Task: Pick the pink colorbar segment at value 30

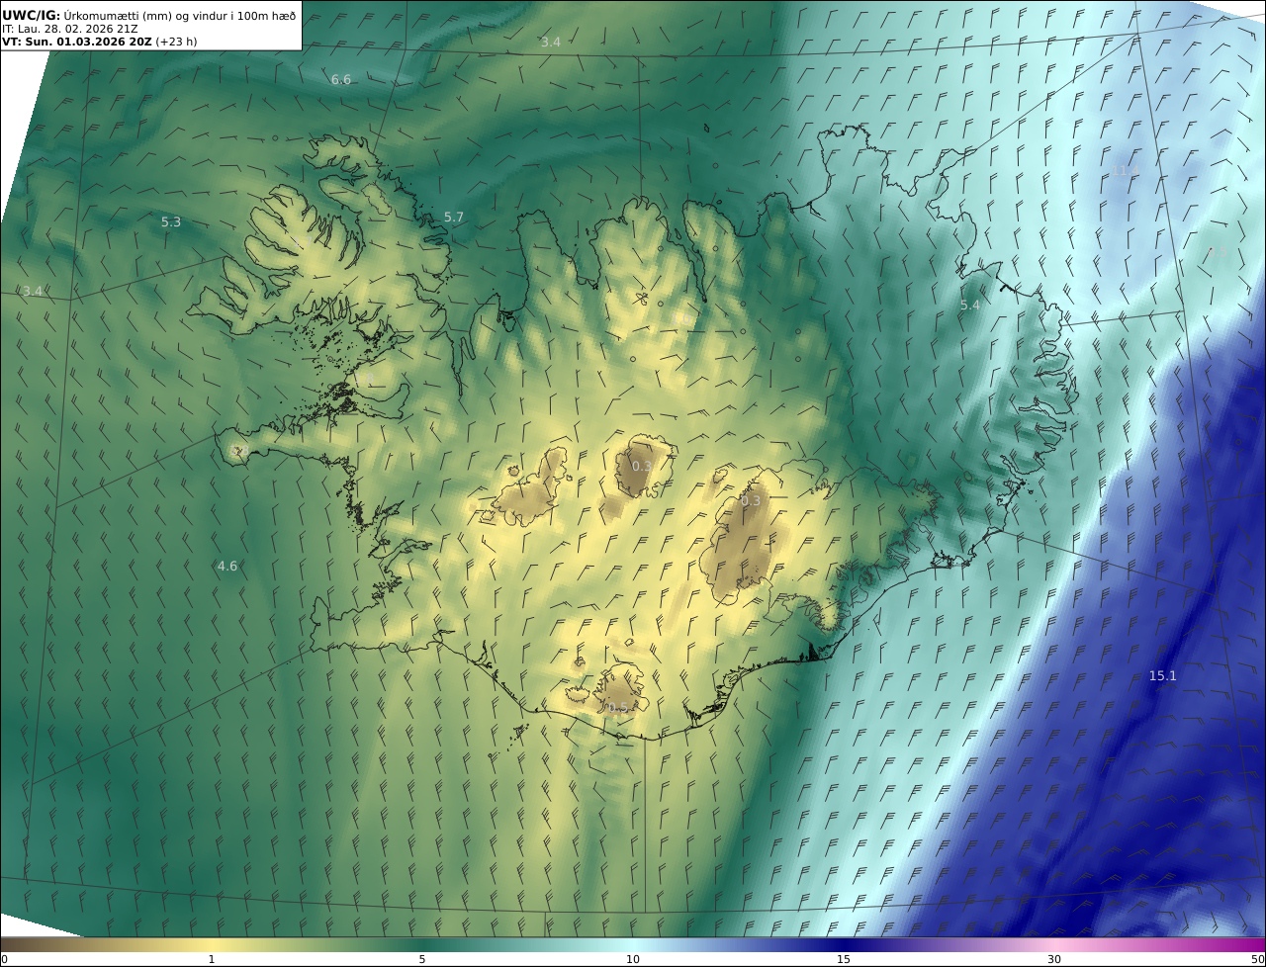Action: coord(1054,944)
